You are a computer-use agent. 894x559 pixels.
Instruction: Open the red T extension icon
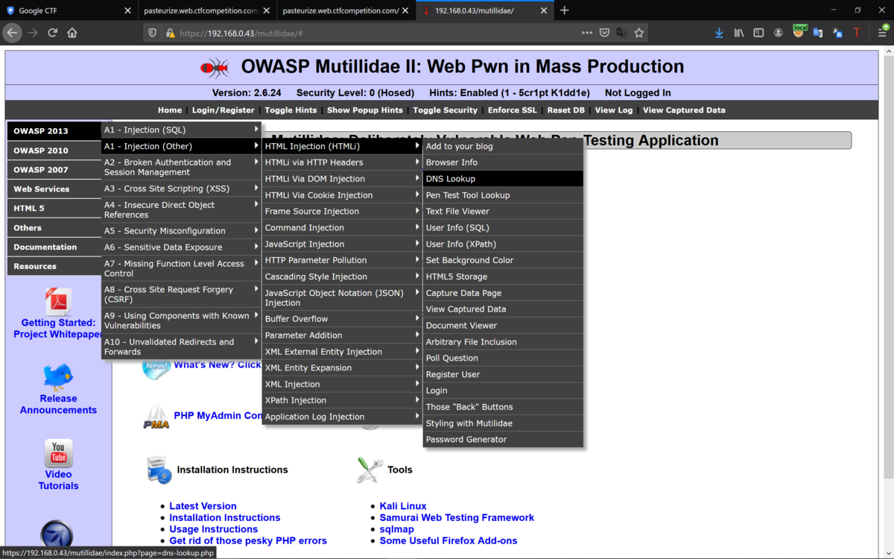[857, 33]
